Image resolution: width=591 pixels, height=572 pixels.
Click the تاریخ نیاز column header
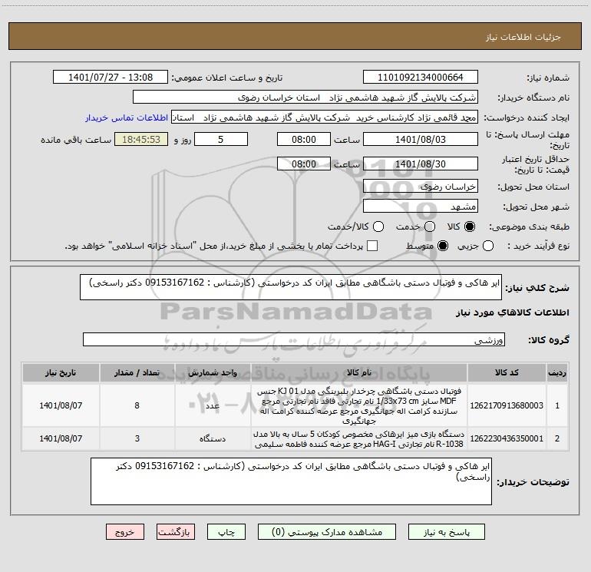coord(61,372)
